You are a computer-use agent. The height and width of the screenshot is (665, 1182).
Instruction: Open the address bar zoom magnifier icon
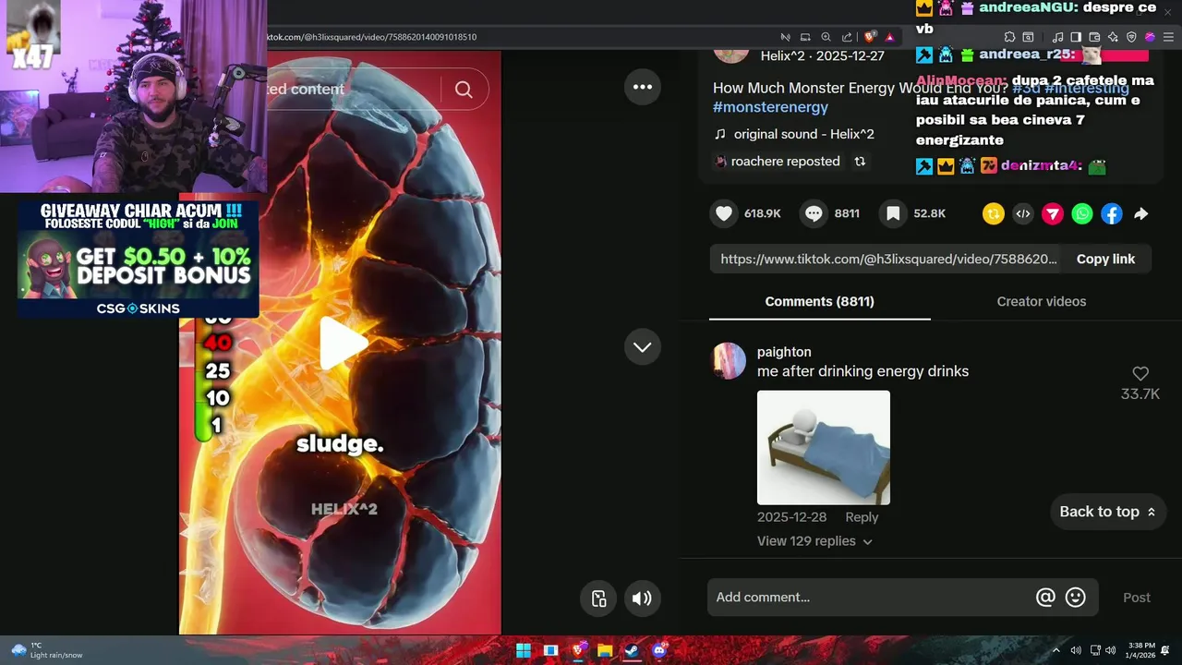point(826,37)
